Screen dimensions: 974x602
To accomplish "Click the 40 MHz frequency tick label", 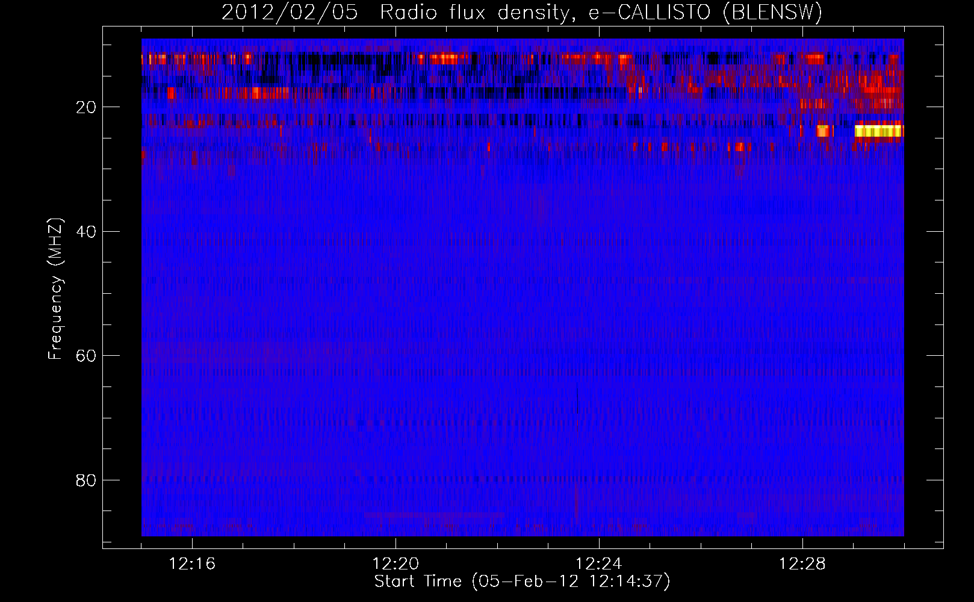I will (86, 232).
